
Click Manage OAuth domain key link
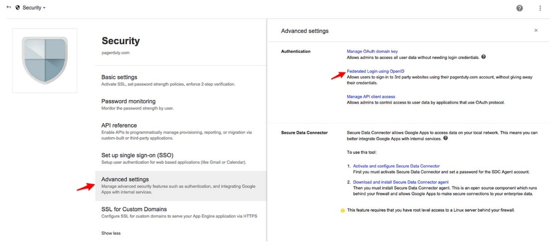[x=372, y=52]
